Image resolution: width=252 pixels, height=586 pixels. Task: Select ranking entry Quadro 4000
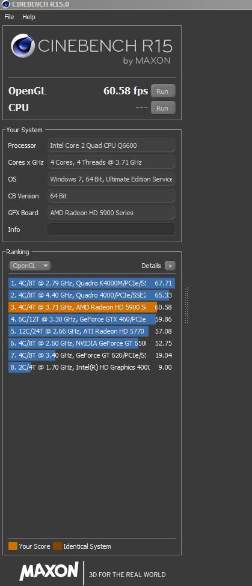[91, 295]
